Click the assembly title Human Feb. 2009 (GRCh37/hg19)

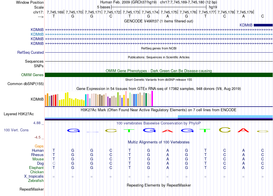point(128,2)
